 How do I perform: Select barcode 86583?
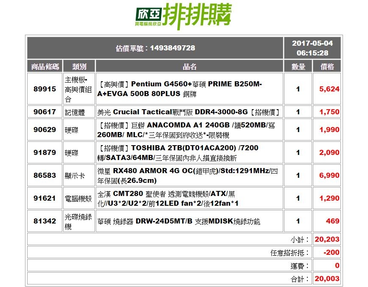(45, 175)
